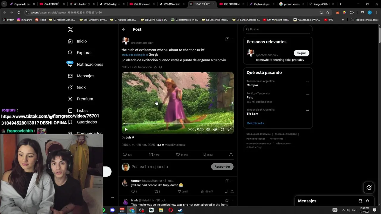Like tanner's reply
The image size is (381, 214).
click(183, 191)
